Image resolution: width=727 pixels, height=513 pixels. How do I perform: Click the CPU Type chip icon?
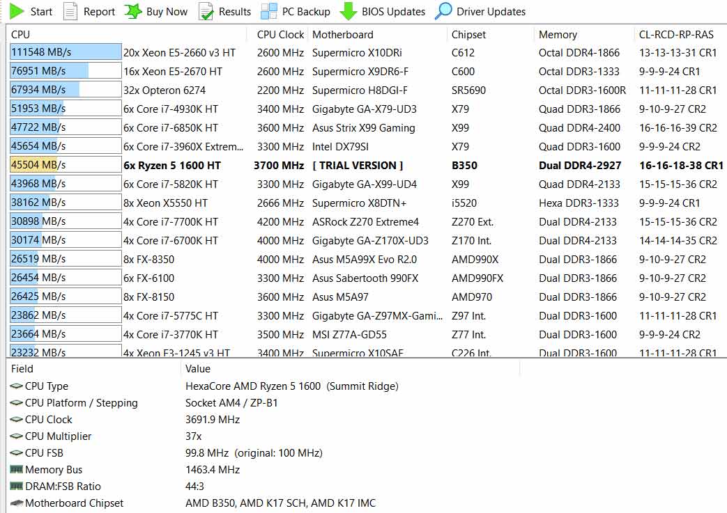pos(16,386)
